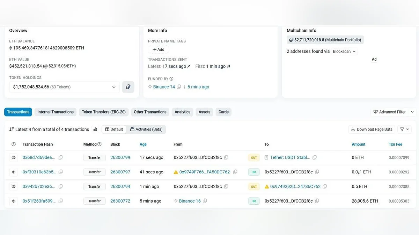Click warning icon next to 0x9749292D address
The width and height of the screenshot is (419, 235).
click(x=267, y=187)
